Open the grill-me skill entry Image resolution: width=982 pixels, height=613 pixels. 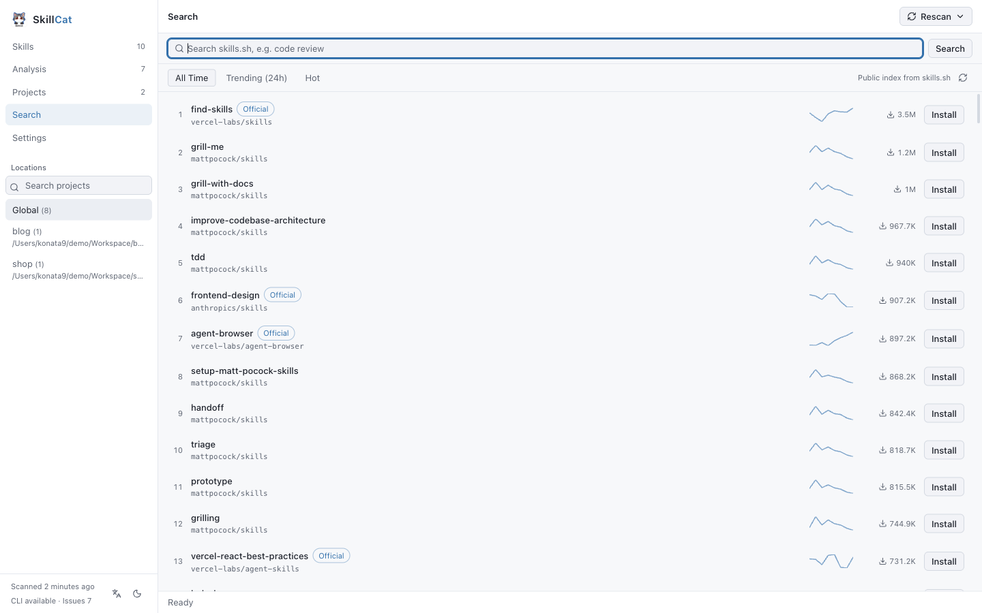(x=207, y=146)
